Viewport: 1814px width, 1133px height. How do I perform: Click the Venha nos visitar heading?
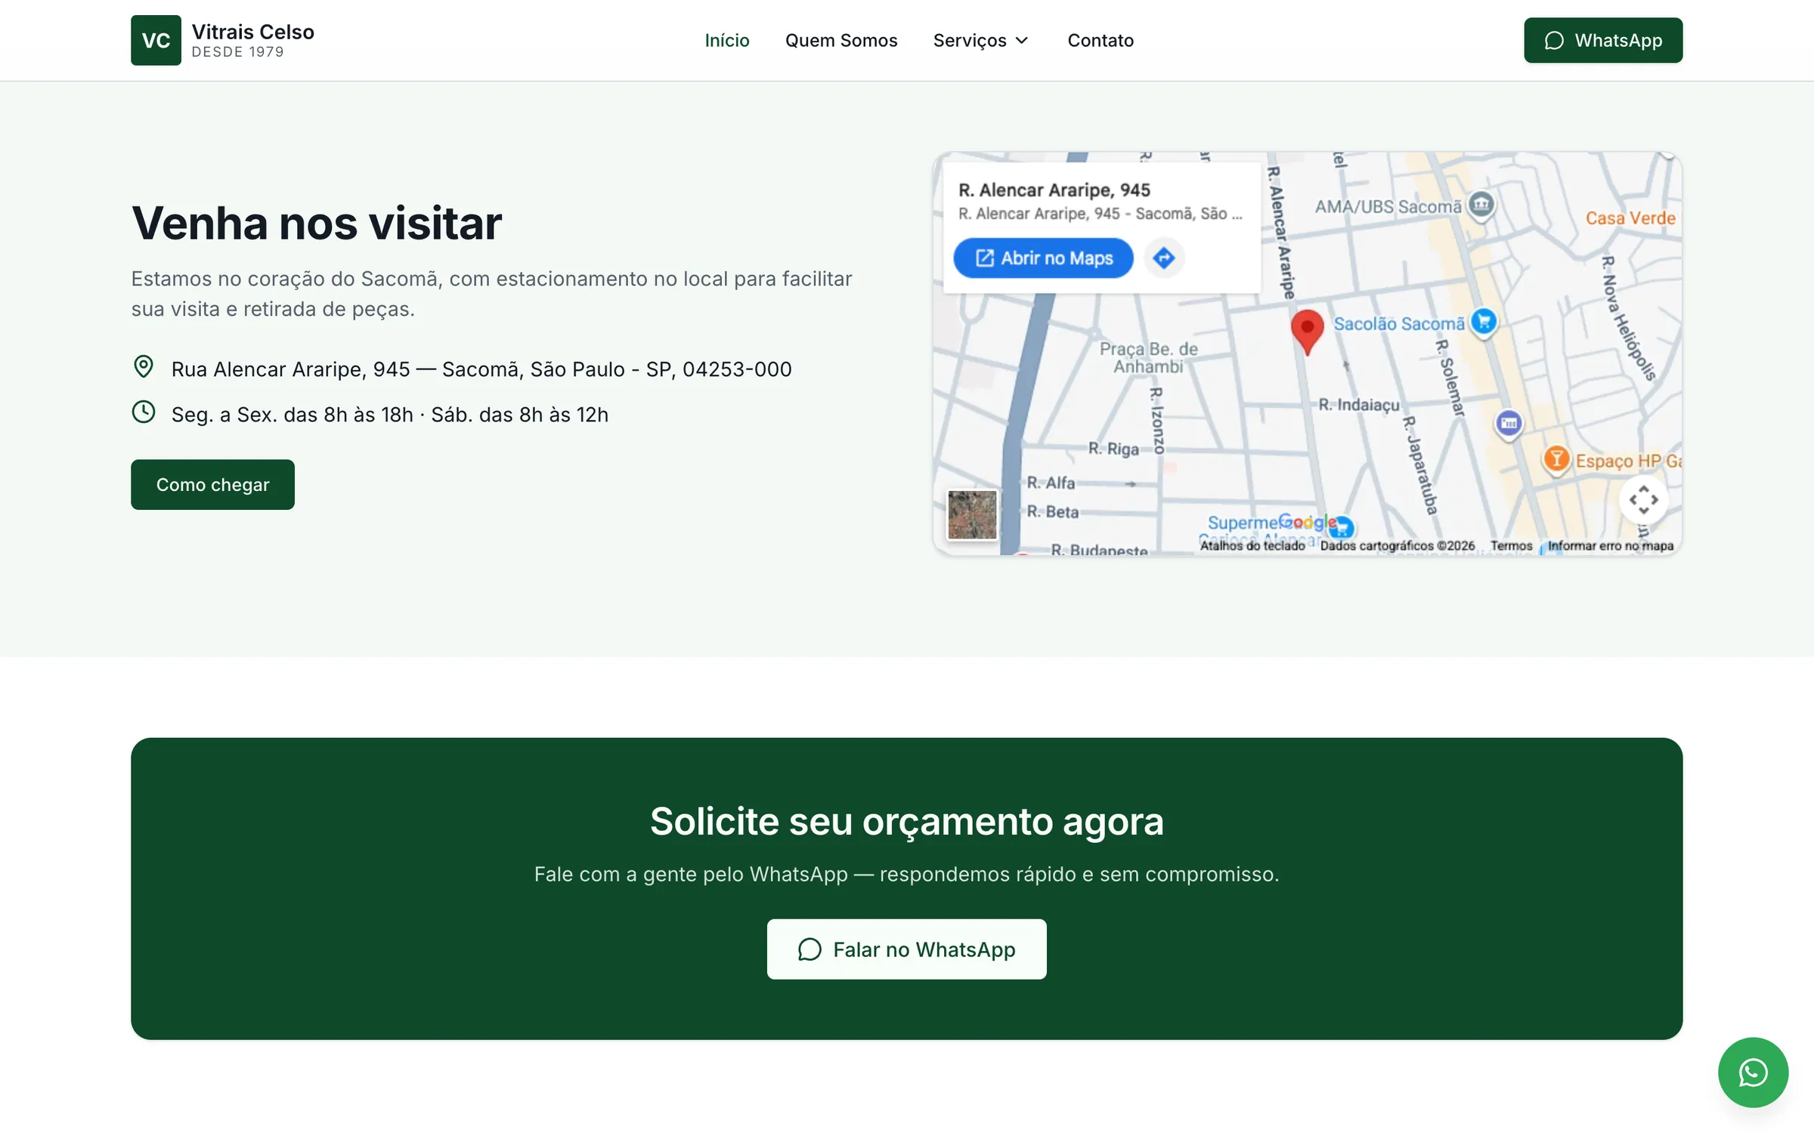tap(317, 224)
